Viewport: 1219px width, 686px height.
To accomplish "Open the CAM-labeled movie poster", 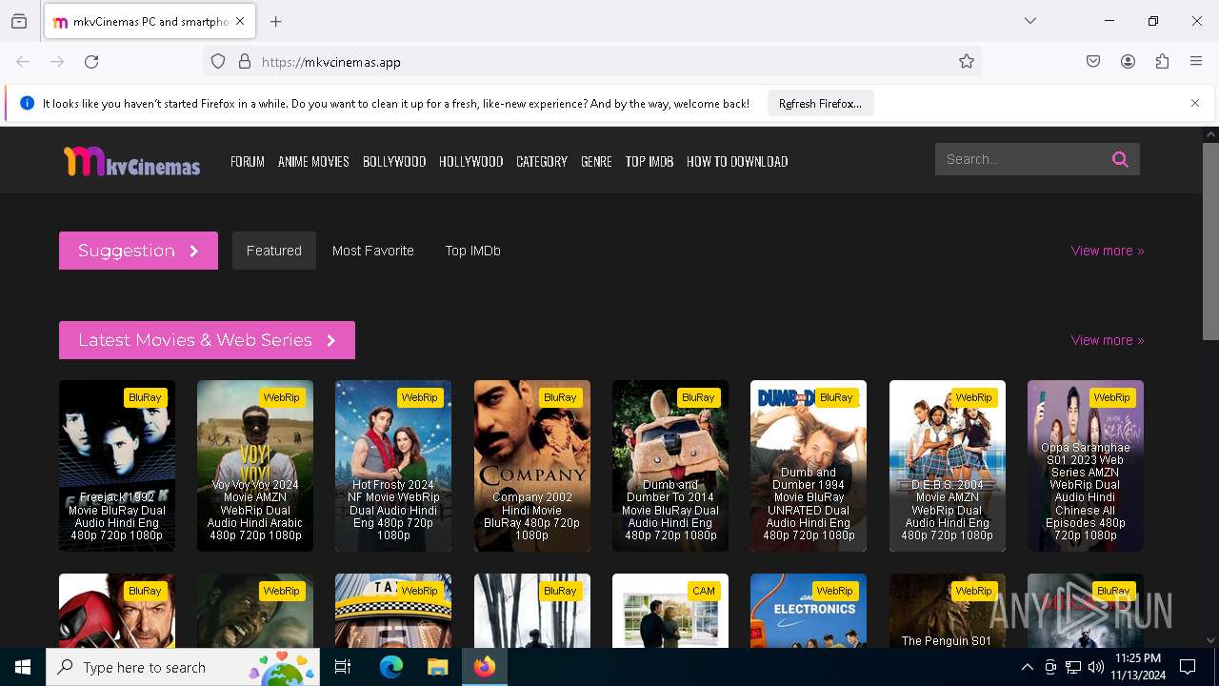I will coord(670,611).
